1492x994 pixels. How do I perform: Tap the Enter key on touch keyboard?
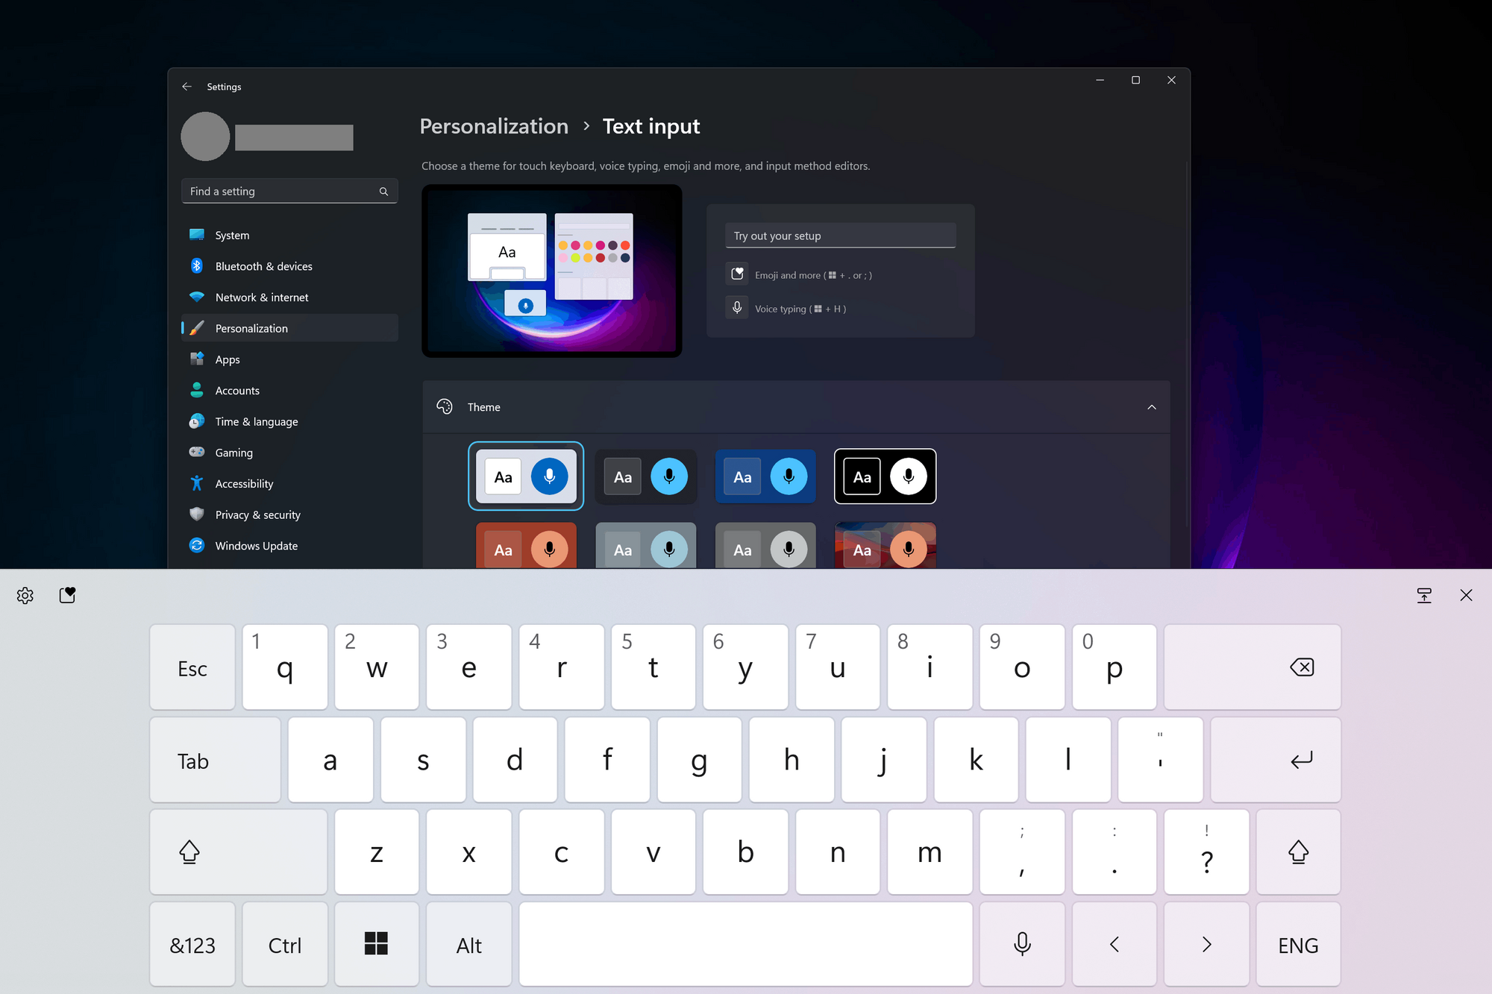(x=1276, y=760)
